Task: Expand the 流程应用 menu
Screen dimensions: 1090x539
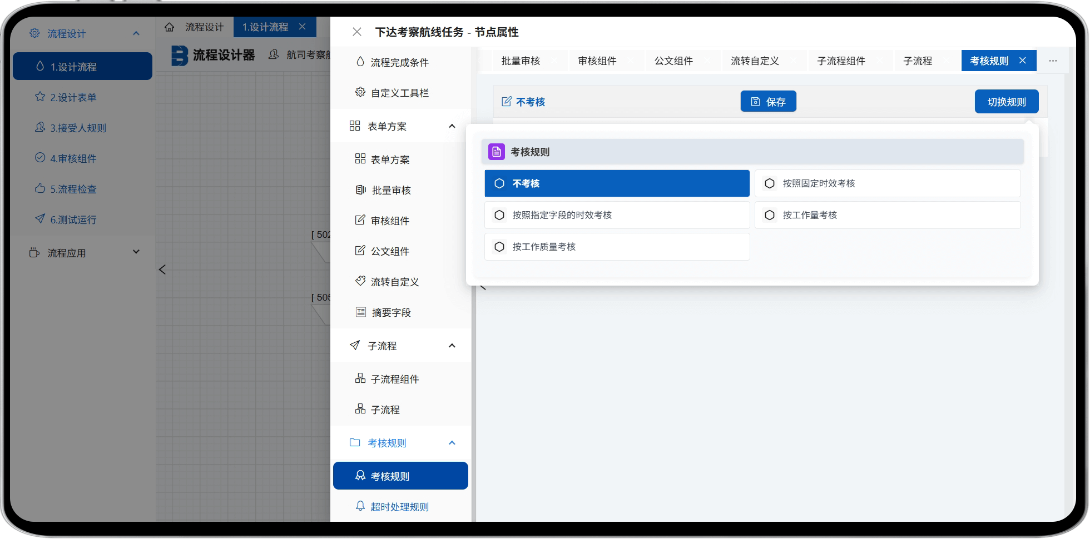Action: click(136, 252)
